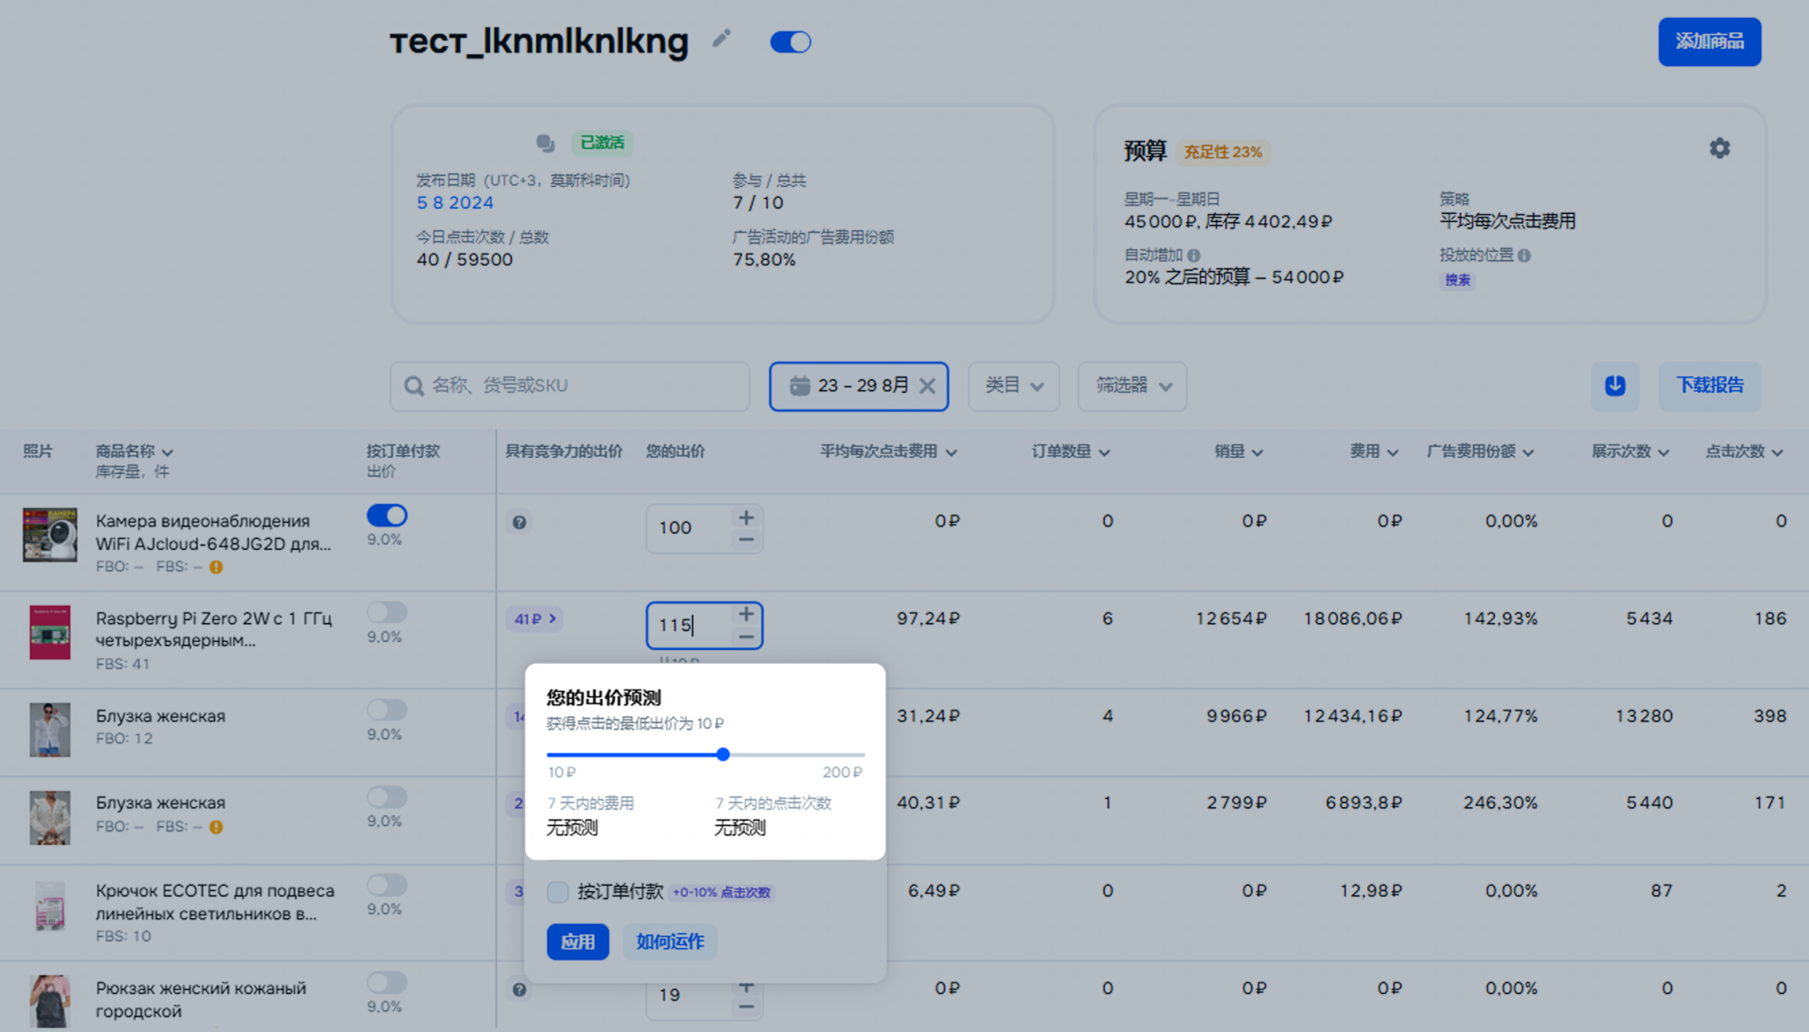Open budget settings gear icon
This screenshot has height=1032, width=1809.
click(x=1719, y=148)
